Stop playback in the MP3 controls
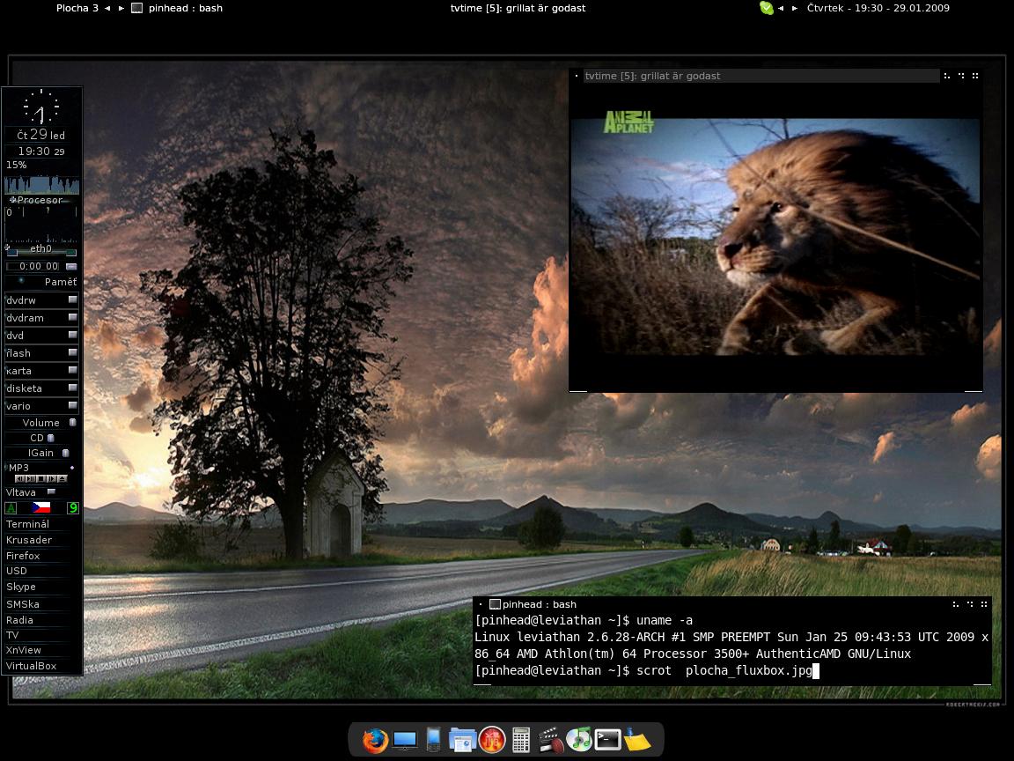Viewport: 1014px width, 761px height. point(40,479)
